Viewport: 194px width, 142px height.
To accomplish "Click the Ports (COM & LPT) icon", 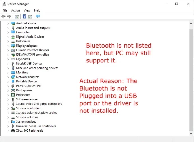I will (x=13, y=86).
